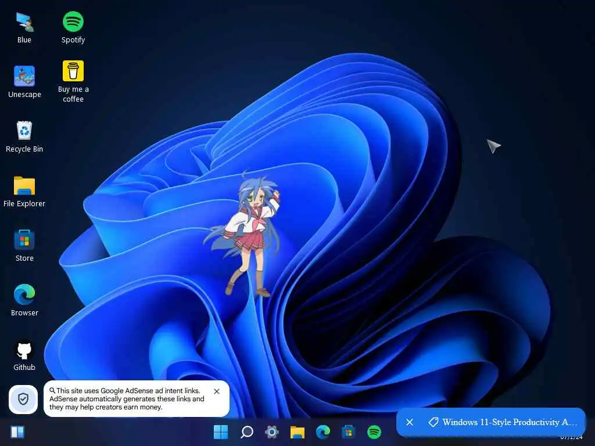Open File Explorer desktop icon
Image resolution: width=595 pixels, height=446 pixels.
(x=24, y=192)
